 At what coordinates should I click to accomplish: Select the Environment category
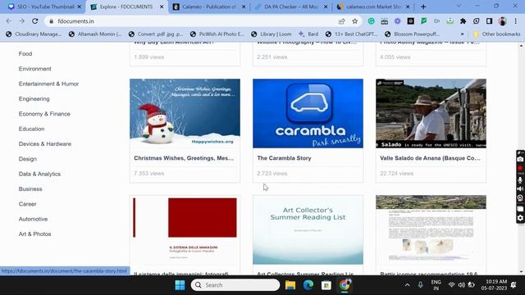coord(34,69)
